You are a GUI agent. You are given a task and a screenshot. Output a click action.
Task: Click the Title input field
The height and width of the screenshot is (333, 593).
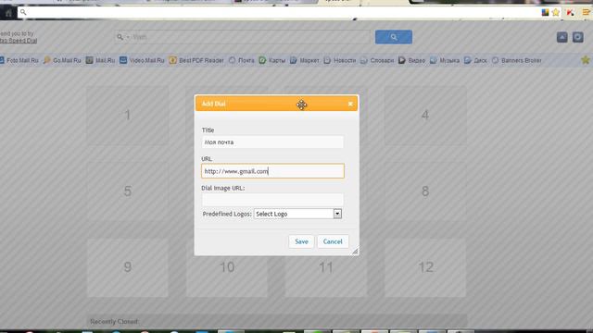pyautogui.click(x=272, y=142)
